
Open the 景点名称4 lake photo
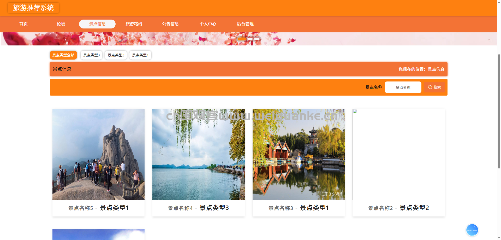coord(199,154)
